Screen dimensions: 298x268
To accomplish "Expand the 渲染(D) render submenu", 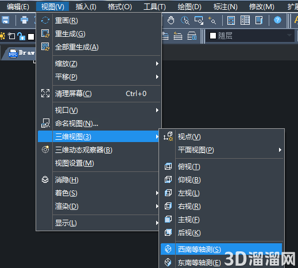I will pos(99,206).
